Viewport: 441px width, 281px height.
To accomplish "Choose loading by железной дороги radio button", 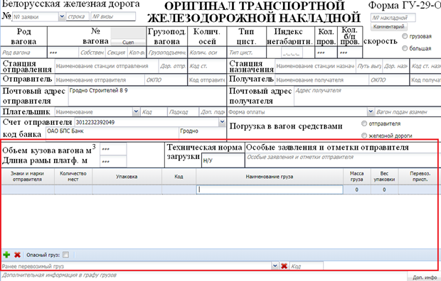I will click(364, 136).
